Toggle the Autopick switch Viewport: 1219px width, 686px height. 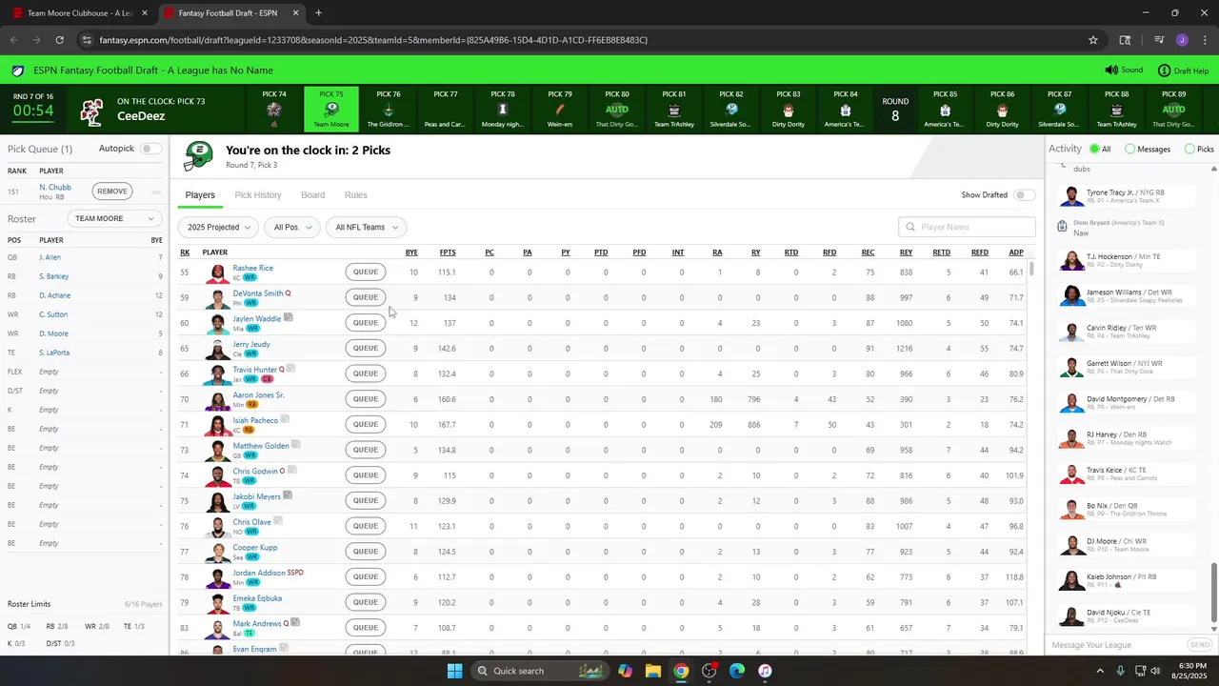(x=150, y=149)
